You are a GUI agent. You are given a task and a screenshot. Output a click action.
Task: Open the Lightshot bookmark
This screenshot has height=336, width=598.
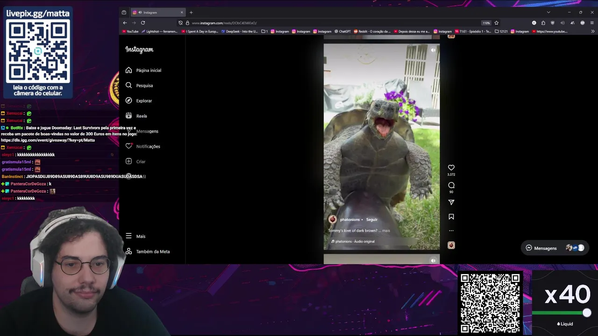pyautogui.click(x=159, y=32)
